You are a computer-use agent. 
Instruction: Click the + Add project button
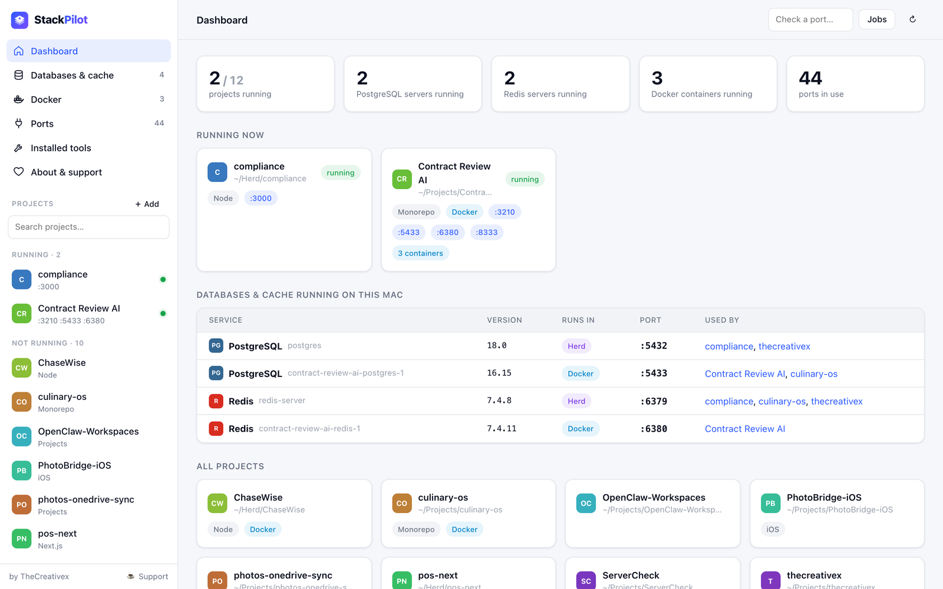[x=147, y=204]
